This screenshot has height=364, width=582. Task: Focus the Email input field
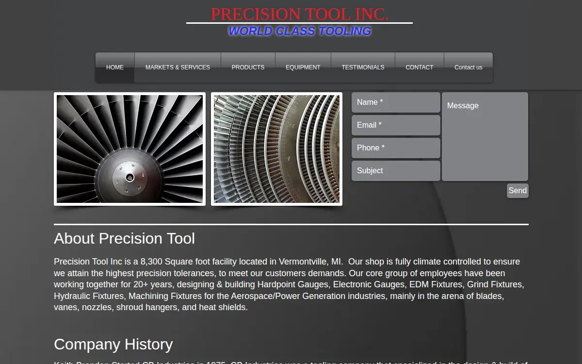pyautogui.click(x=396, y=125)
